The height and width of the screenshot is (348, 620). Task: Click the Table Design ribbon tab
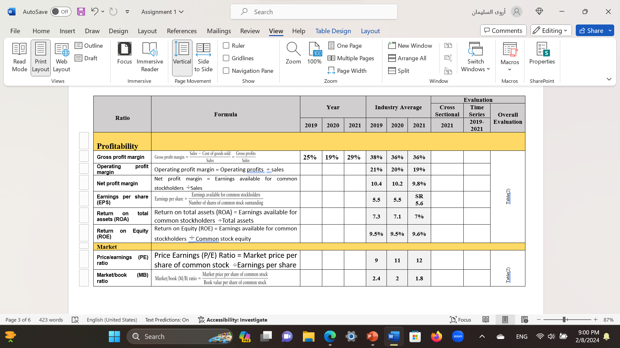333,31
